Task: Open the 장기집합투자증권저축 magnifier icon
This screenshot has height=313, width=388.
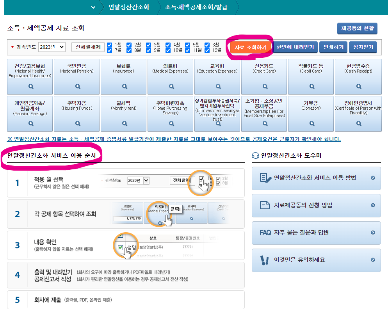Action: click(x=218, y=123)
